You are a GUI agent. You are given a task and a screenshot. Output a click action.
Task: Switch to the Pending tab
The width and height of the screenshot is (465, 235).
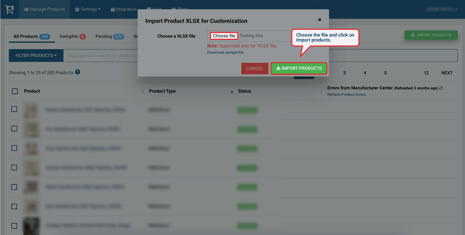click(110, 37)
